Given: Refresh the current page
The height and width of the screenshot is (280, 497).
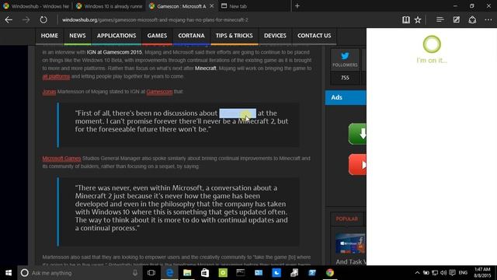Looking at the screenshot, I should click(x=43, y=19).
